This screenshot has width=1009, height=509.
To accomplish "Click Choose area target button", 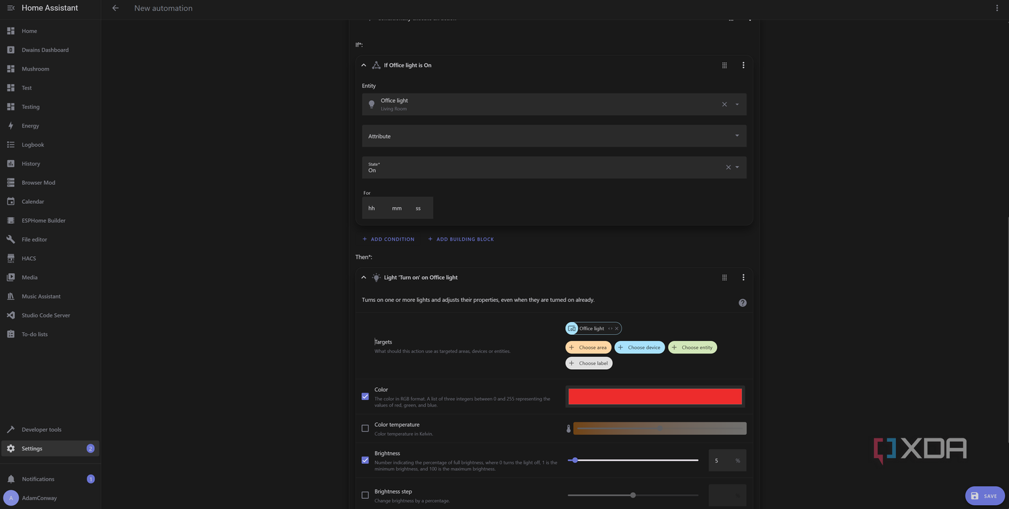I will [589, 348].
